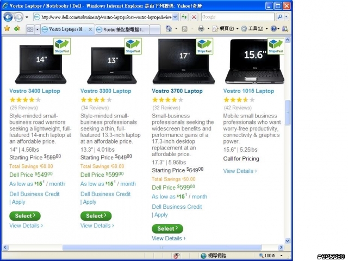
Task: Click the status bar privacy eye icon
Action: click(x=177, y=256)
